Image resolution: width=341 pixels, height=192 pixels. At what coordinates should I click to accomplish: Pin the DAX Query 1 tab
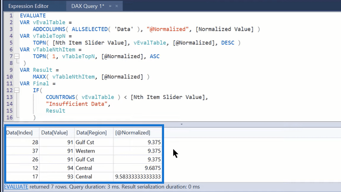pyautogui.click(x=110, y=6)
